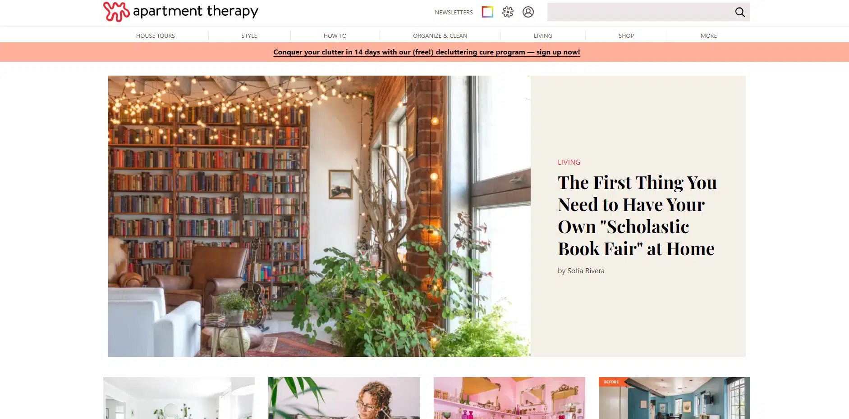Go to Organize & Clean section
Screen dimensions: 849x419
[440, 36]
